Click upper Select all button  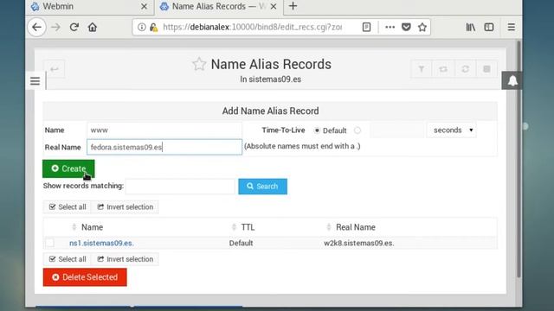tap(68, 207)
